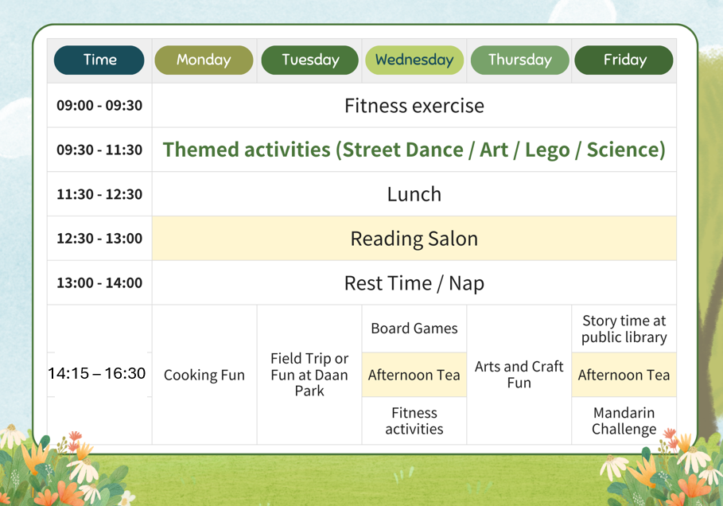Click the Reading Salon highlighted row

(x=414, y=239)
